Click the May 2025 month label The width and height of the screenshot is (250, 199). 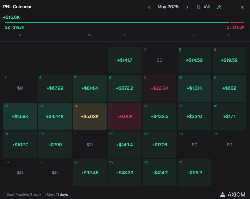point(168,7)
